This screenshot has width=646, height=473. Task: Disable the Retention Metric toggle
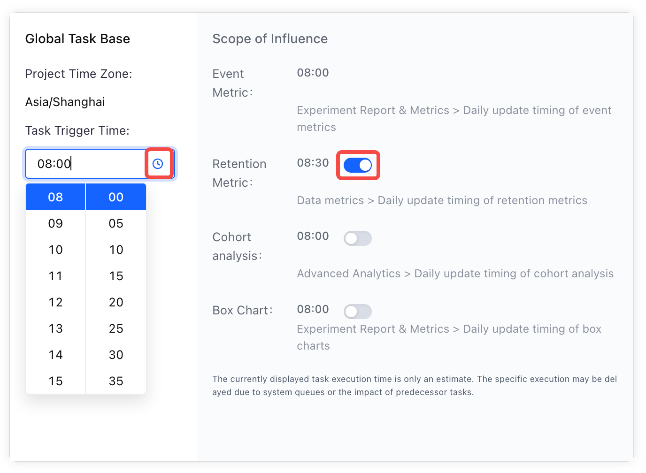click(x=358, y=165)
